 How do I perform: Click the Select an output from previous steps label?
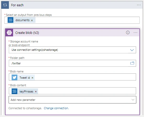tap(29, 15)
